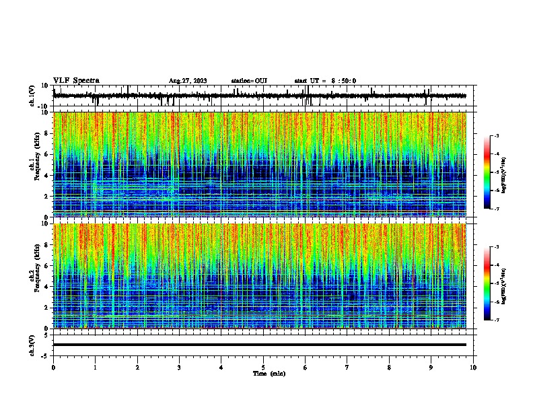533x412 pixels.
Task: Click the ch.1 spectrogram panel
Action: tap(260, 164)
